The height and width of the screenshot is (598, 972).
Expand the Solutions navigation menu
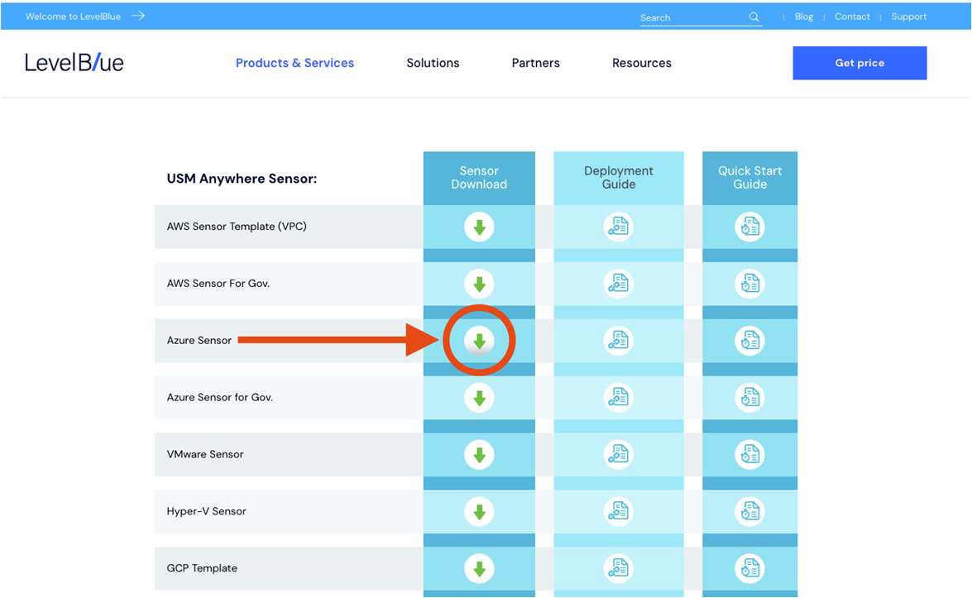(433, 63)
